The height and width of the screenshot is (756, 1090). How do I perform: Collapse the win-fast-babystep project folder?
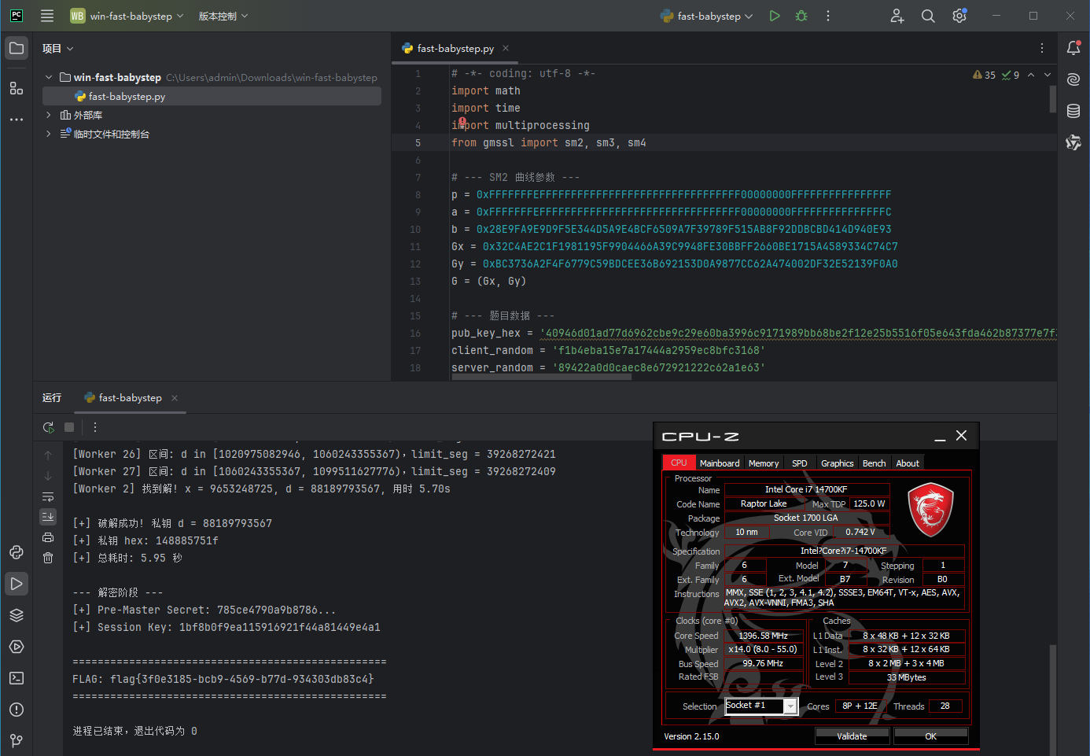tap(49, 77)
